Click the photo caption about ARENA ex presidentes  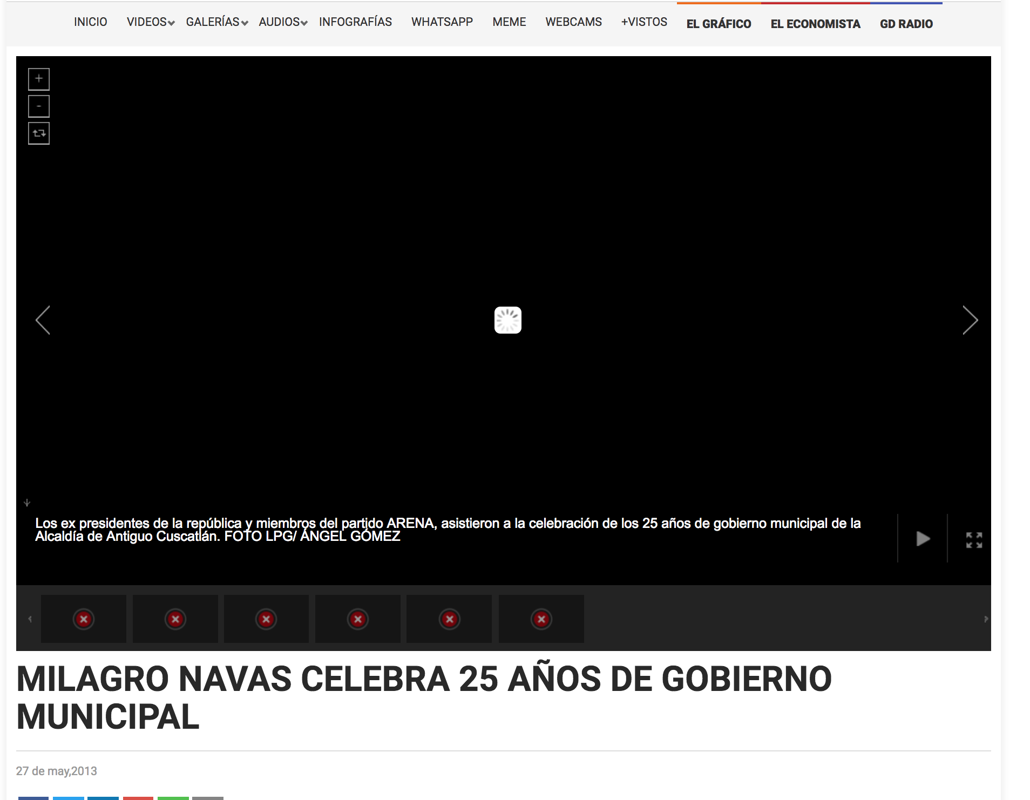448,530
